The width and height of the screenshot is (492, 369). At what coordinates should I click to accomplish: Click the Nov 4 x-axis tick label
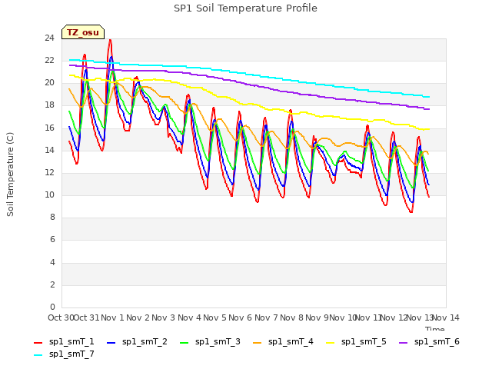[189, 317]
